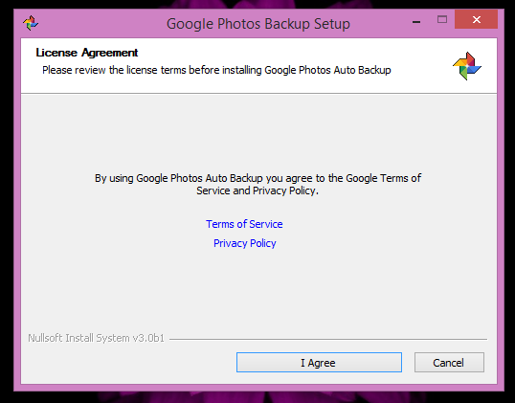Cancel the installation
The height and width of the screenshot is (403, 515).
point(449,363)
